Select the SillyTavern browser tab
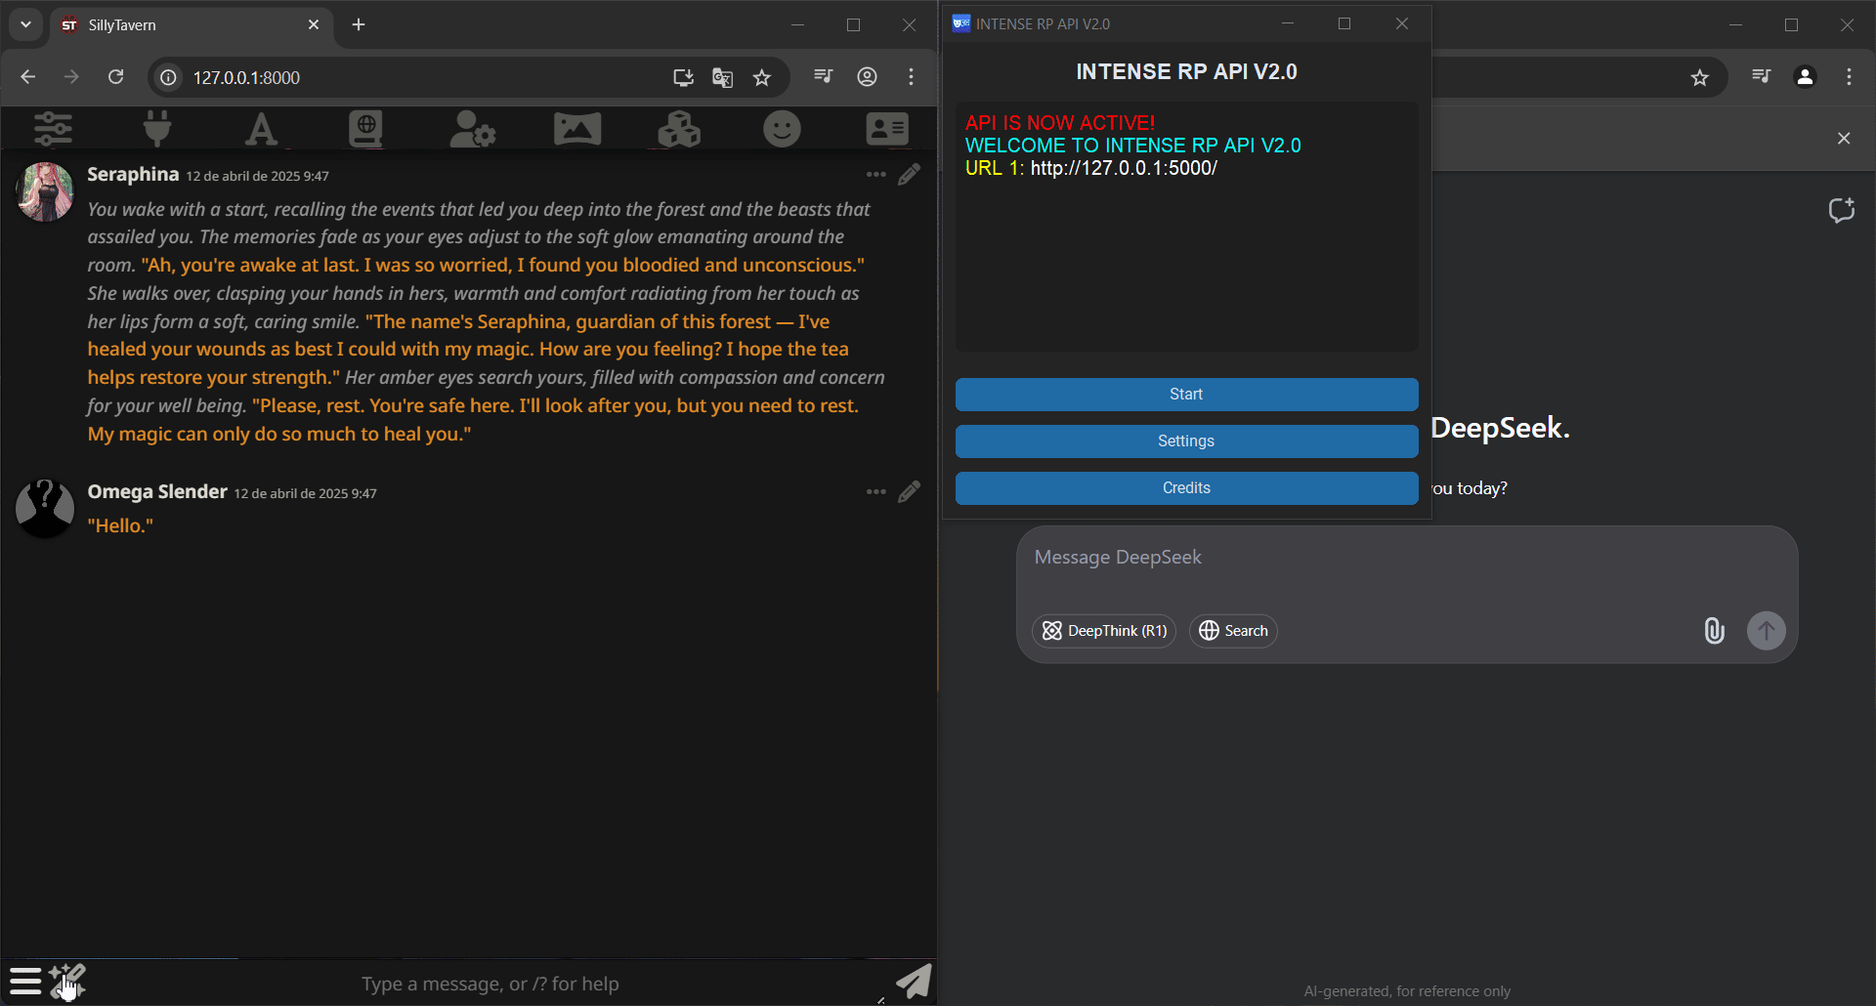This screenshot has height=1006, width=1876. [191, 25]
